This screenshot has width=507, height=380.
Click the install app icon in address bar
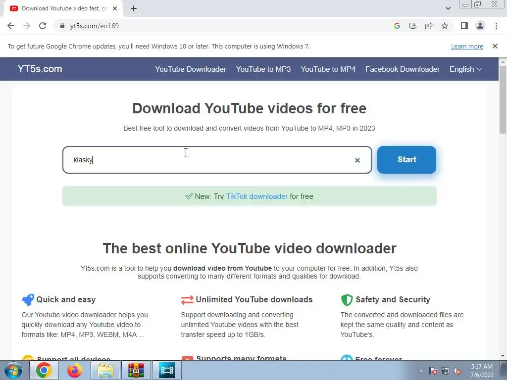coord(413,26)
